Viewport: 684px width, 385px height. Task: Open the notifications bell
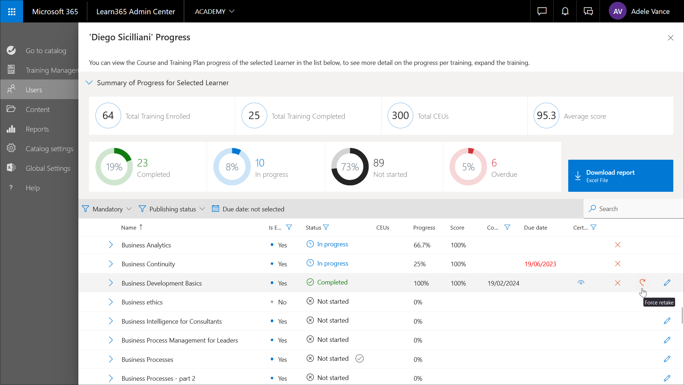pos(565,11)
